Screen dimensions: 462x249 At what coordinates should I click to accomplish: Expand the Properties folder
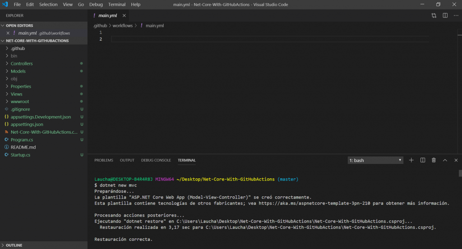point(7,86)
